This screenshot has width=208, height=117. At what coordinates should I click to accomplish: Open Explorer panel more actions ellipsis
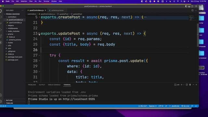click(x=22, y=10)
